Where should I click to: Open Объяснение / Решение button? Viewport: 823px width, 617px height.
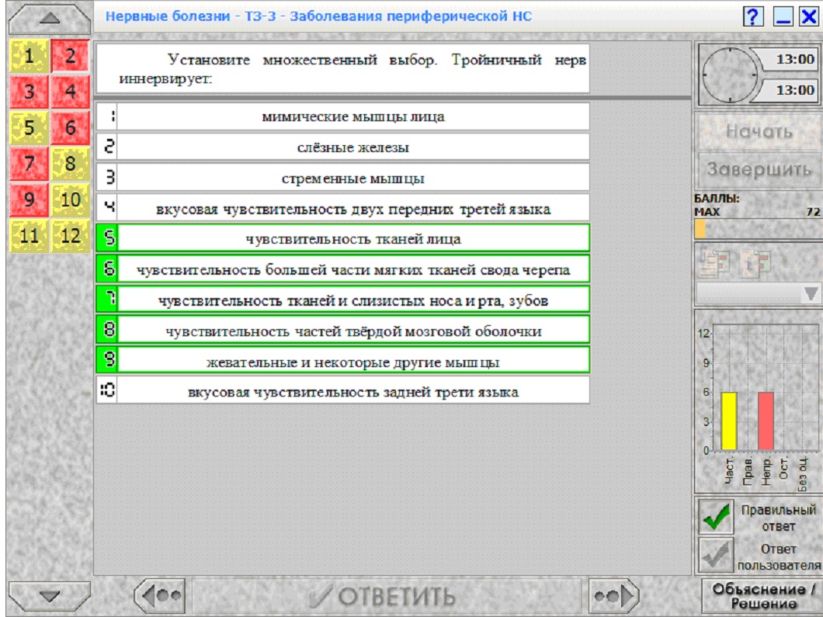click(763, 596)
